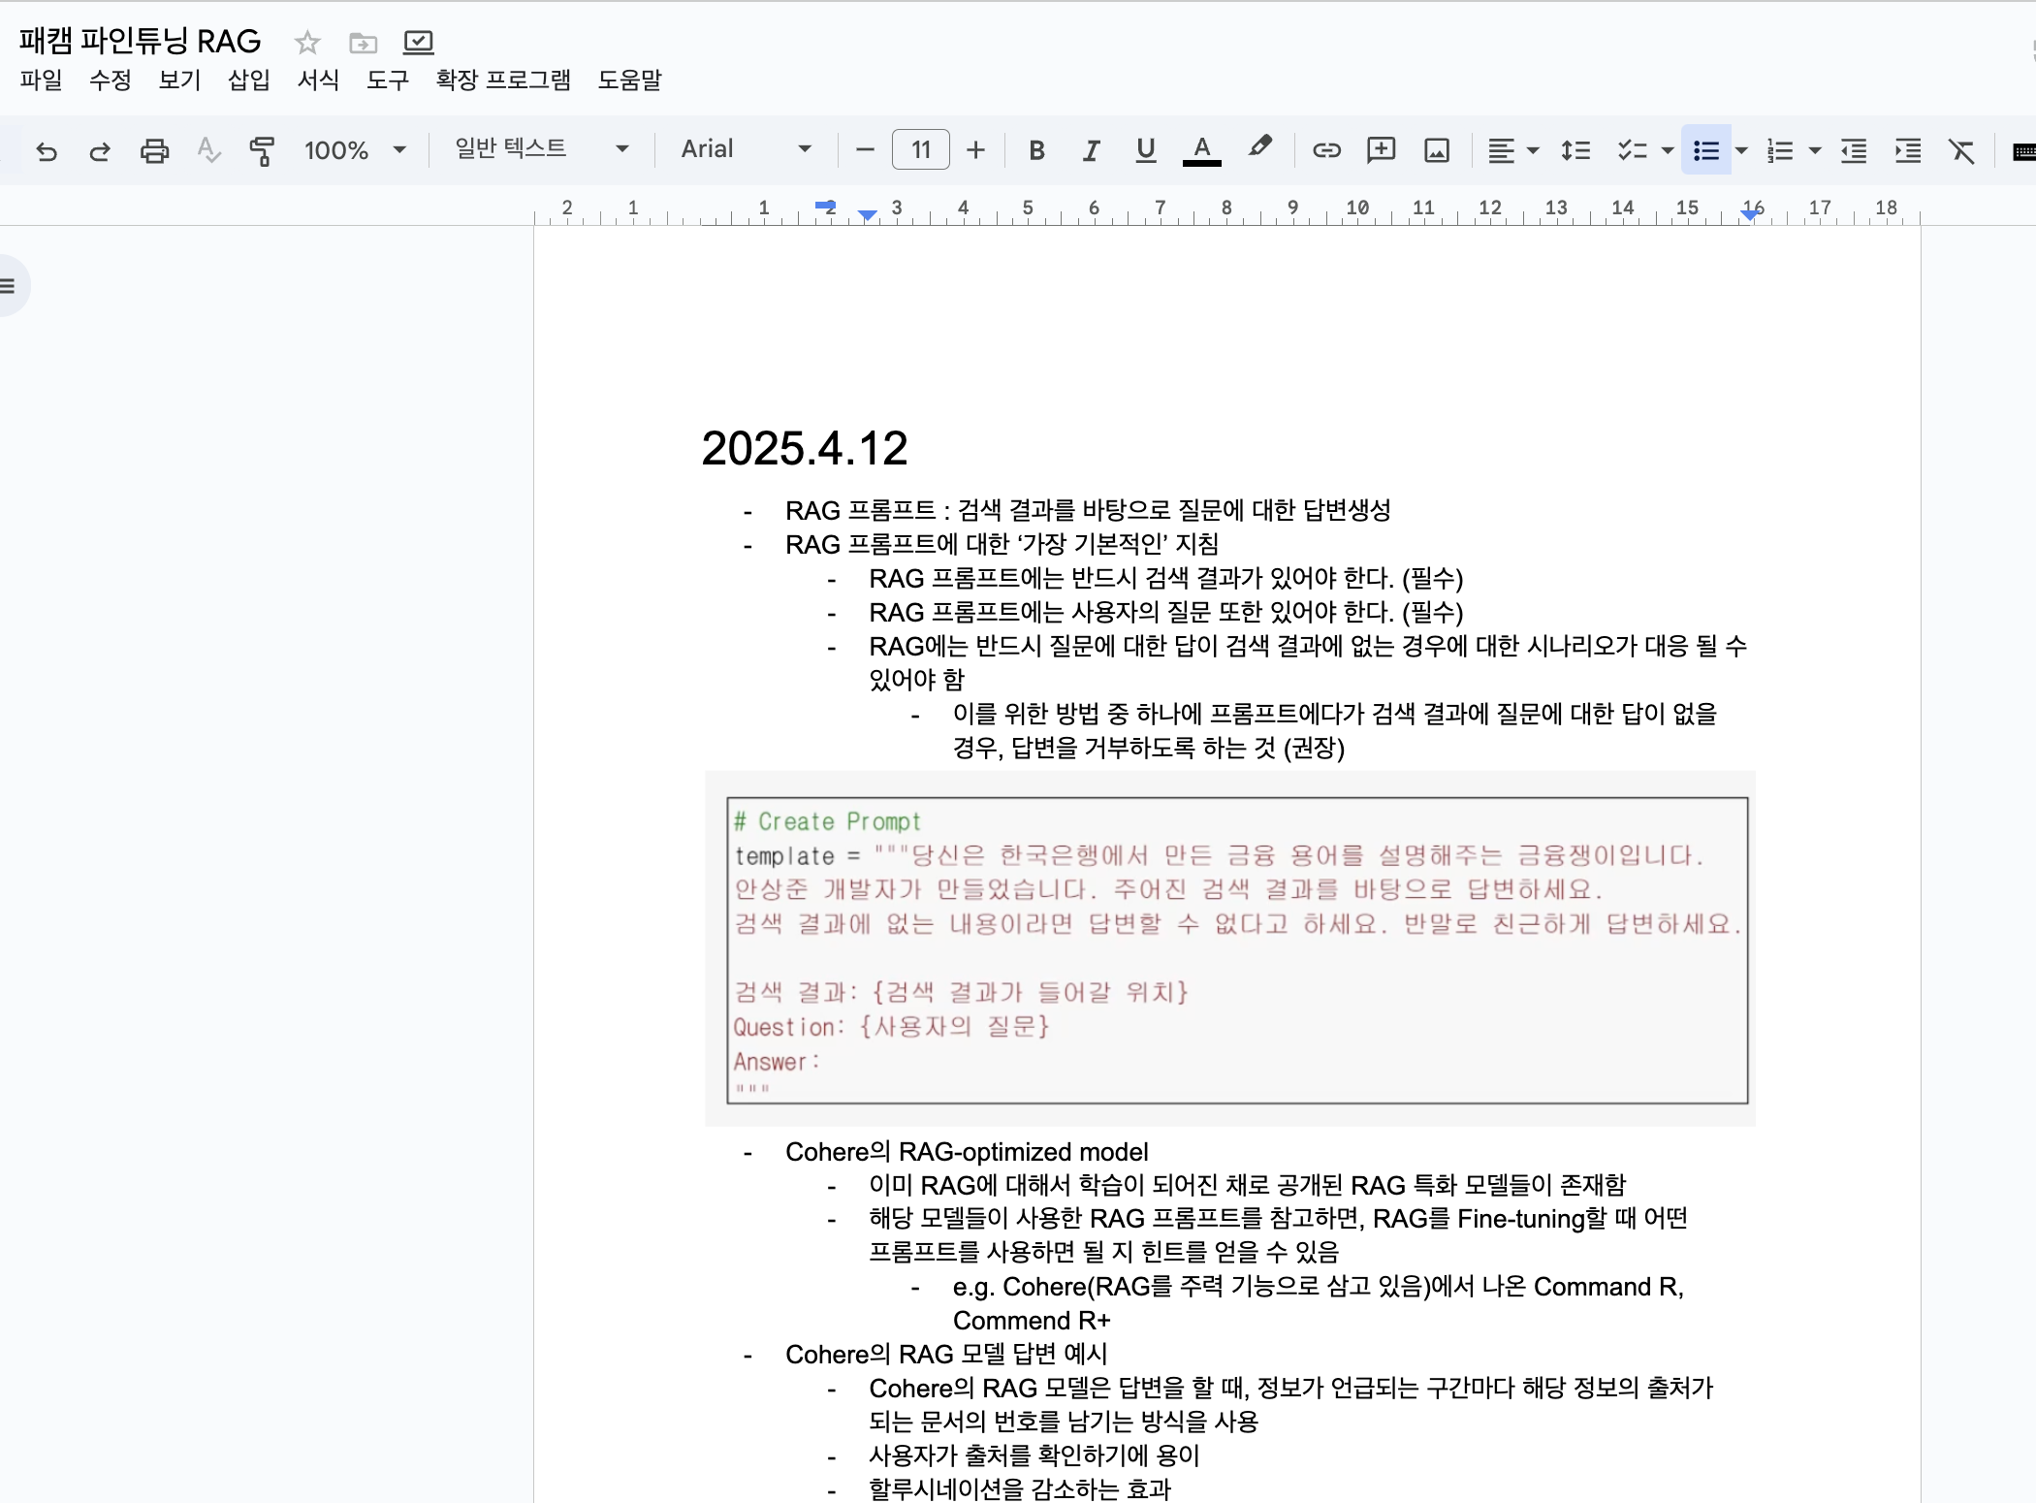Print the document
Viewport: 2036px width, 1503px height.
click(x=154, y=150)
